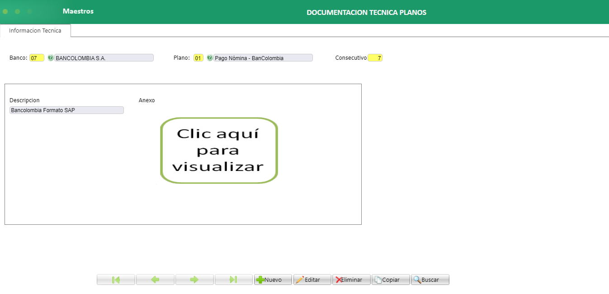This screenshot has height=294, width=609.
Task: Open the Maestros menu
Action: click(x=78, y=11)
